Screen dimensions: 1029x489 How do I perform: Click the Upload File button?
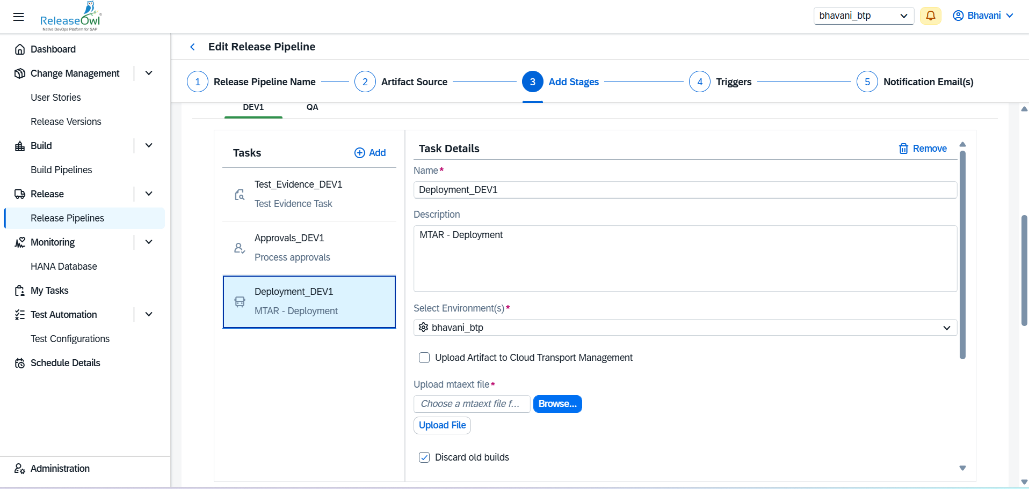(442, 425)
